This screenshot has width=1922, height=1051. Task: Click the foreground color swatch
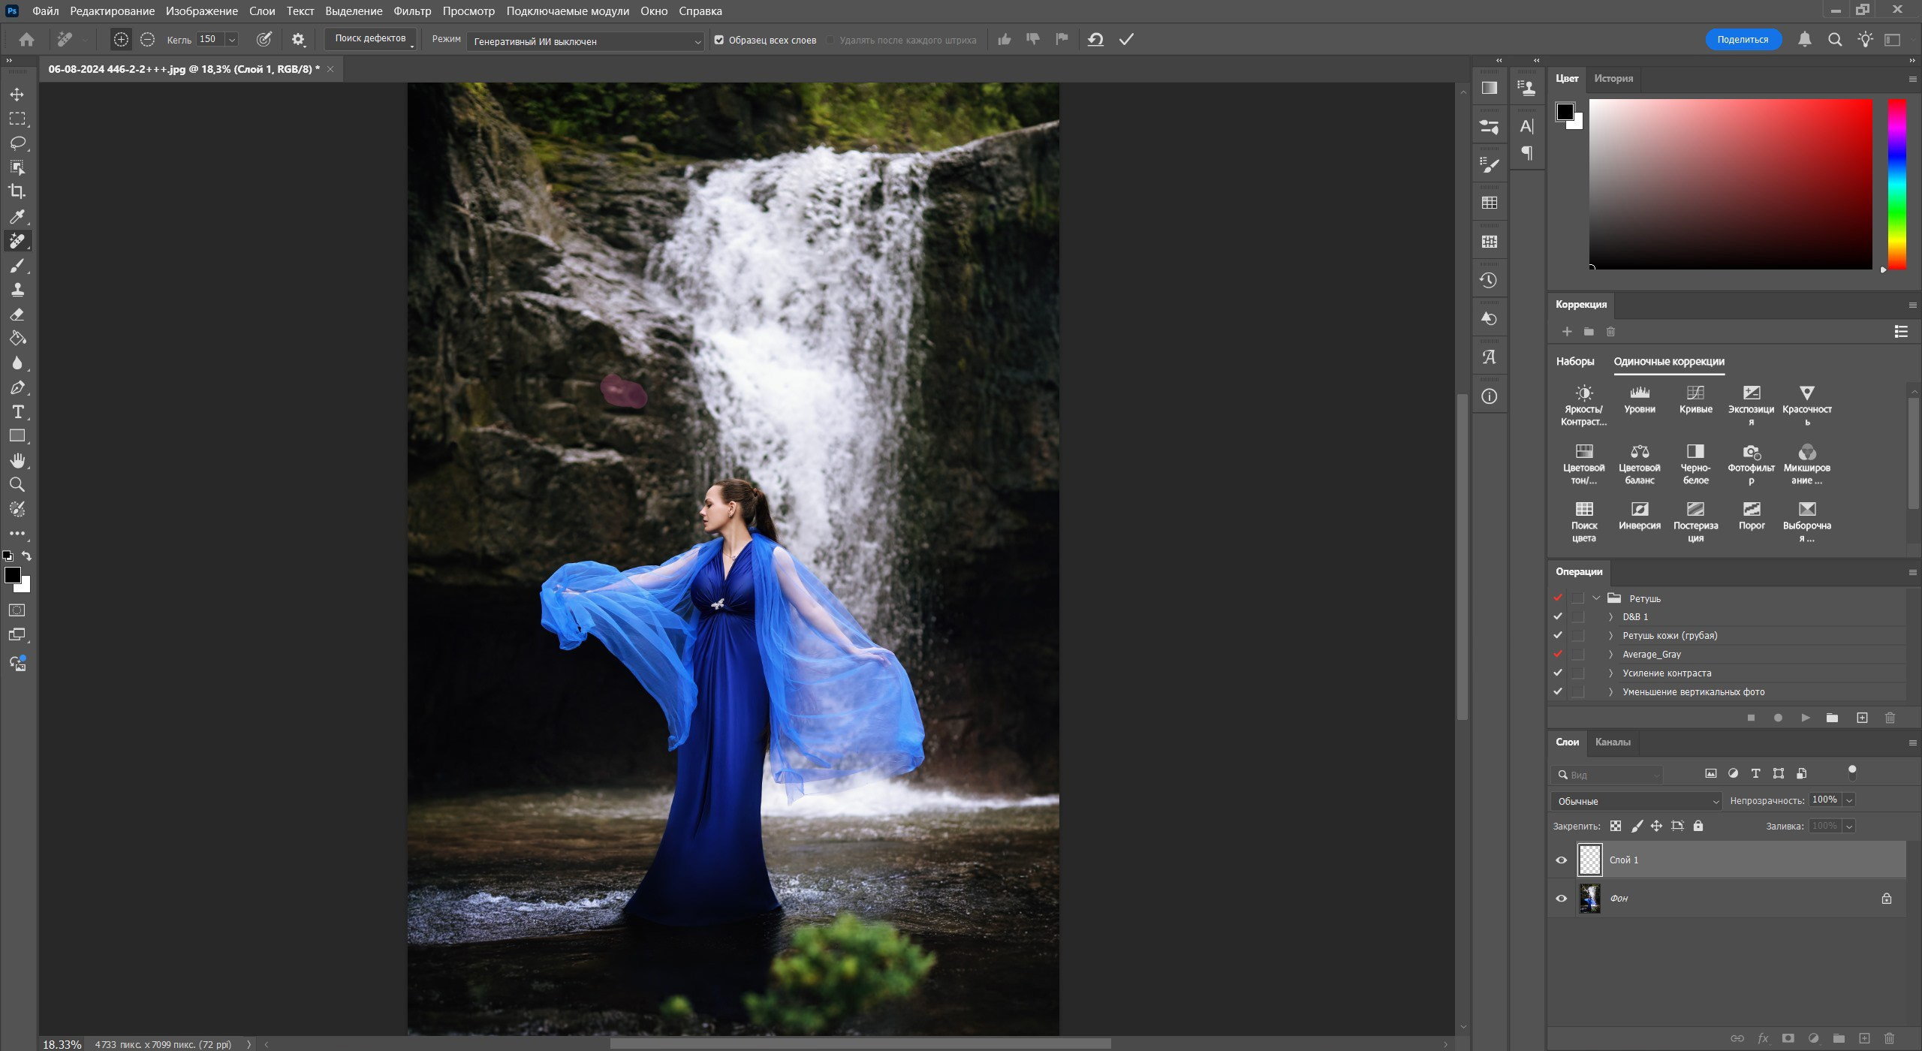coord(13,574)
